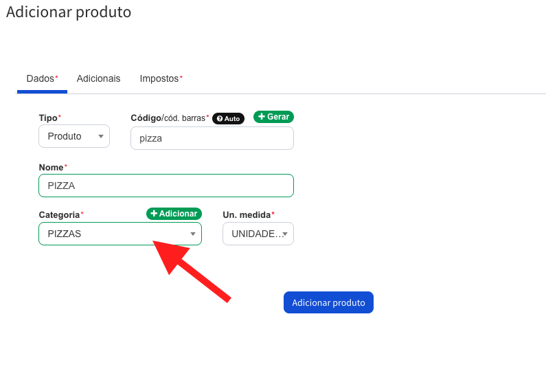Image resolution: width=546 pixels, height=389 pixels.
Task: Click the Adicionar produto page heading
Action: pos(69,12)
